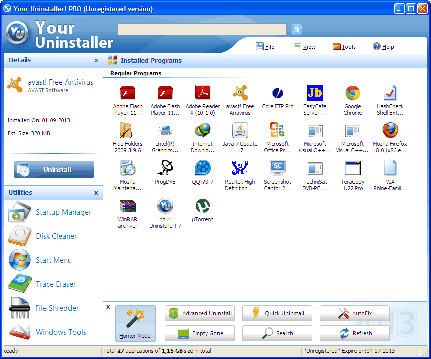Screen dimensions: 431x359
Task: Close the bottom action toolbar panel
Action: [108, 307]
